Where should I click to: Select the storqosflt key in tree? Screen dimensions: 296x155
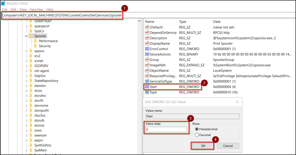coord(42,110)
